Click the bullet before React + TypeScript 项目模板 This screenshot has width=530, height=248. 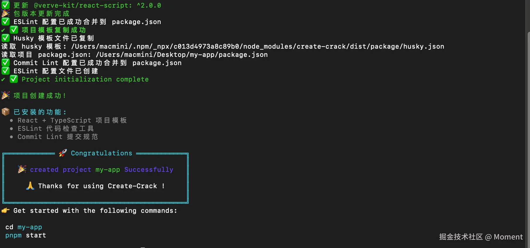click(x=11, y=120)
